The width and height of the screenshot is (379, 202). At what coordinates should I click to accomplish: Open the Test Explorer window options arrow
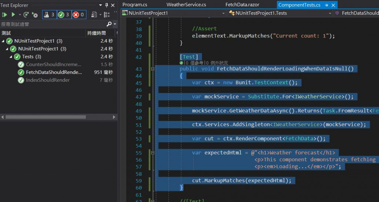(101, 5)
